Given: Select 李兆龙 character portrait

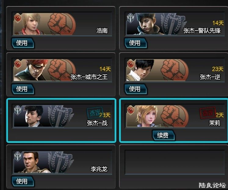Looking at the screenshot, I should pos(31,162).
